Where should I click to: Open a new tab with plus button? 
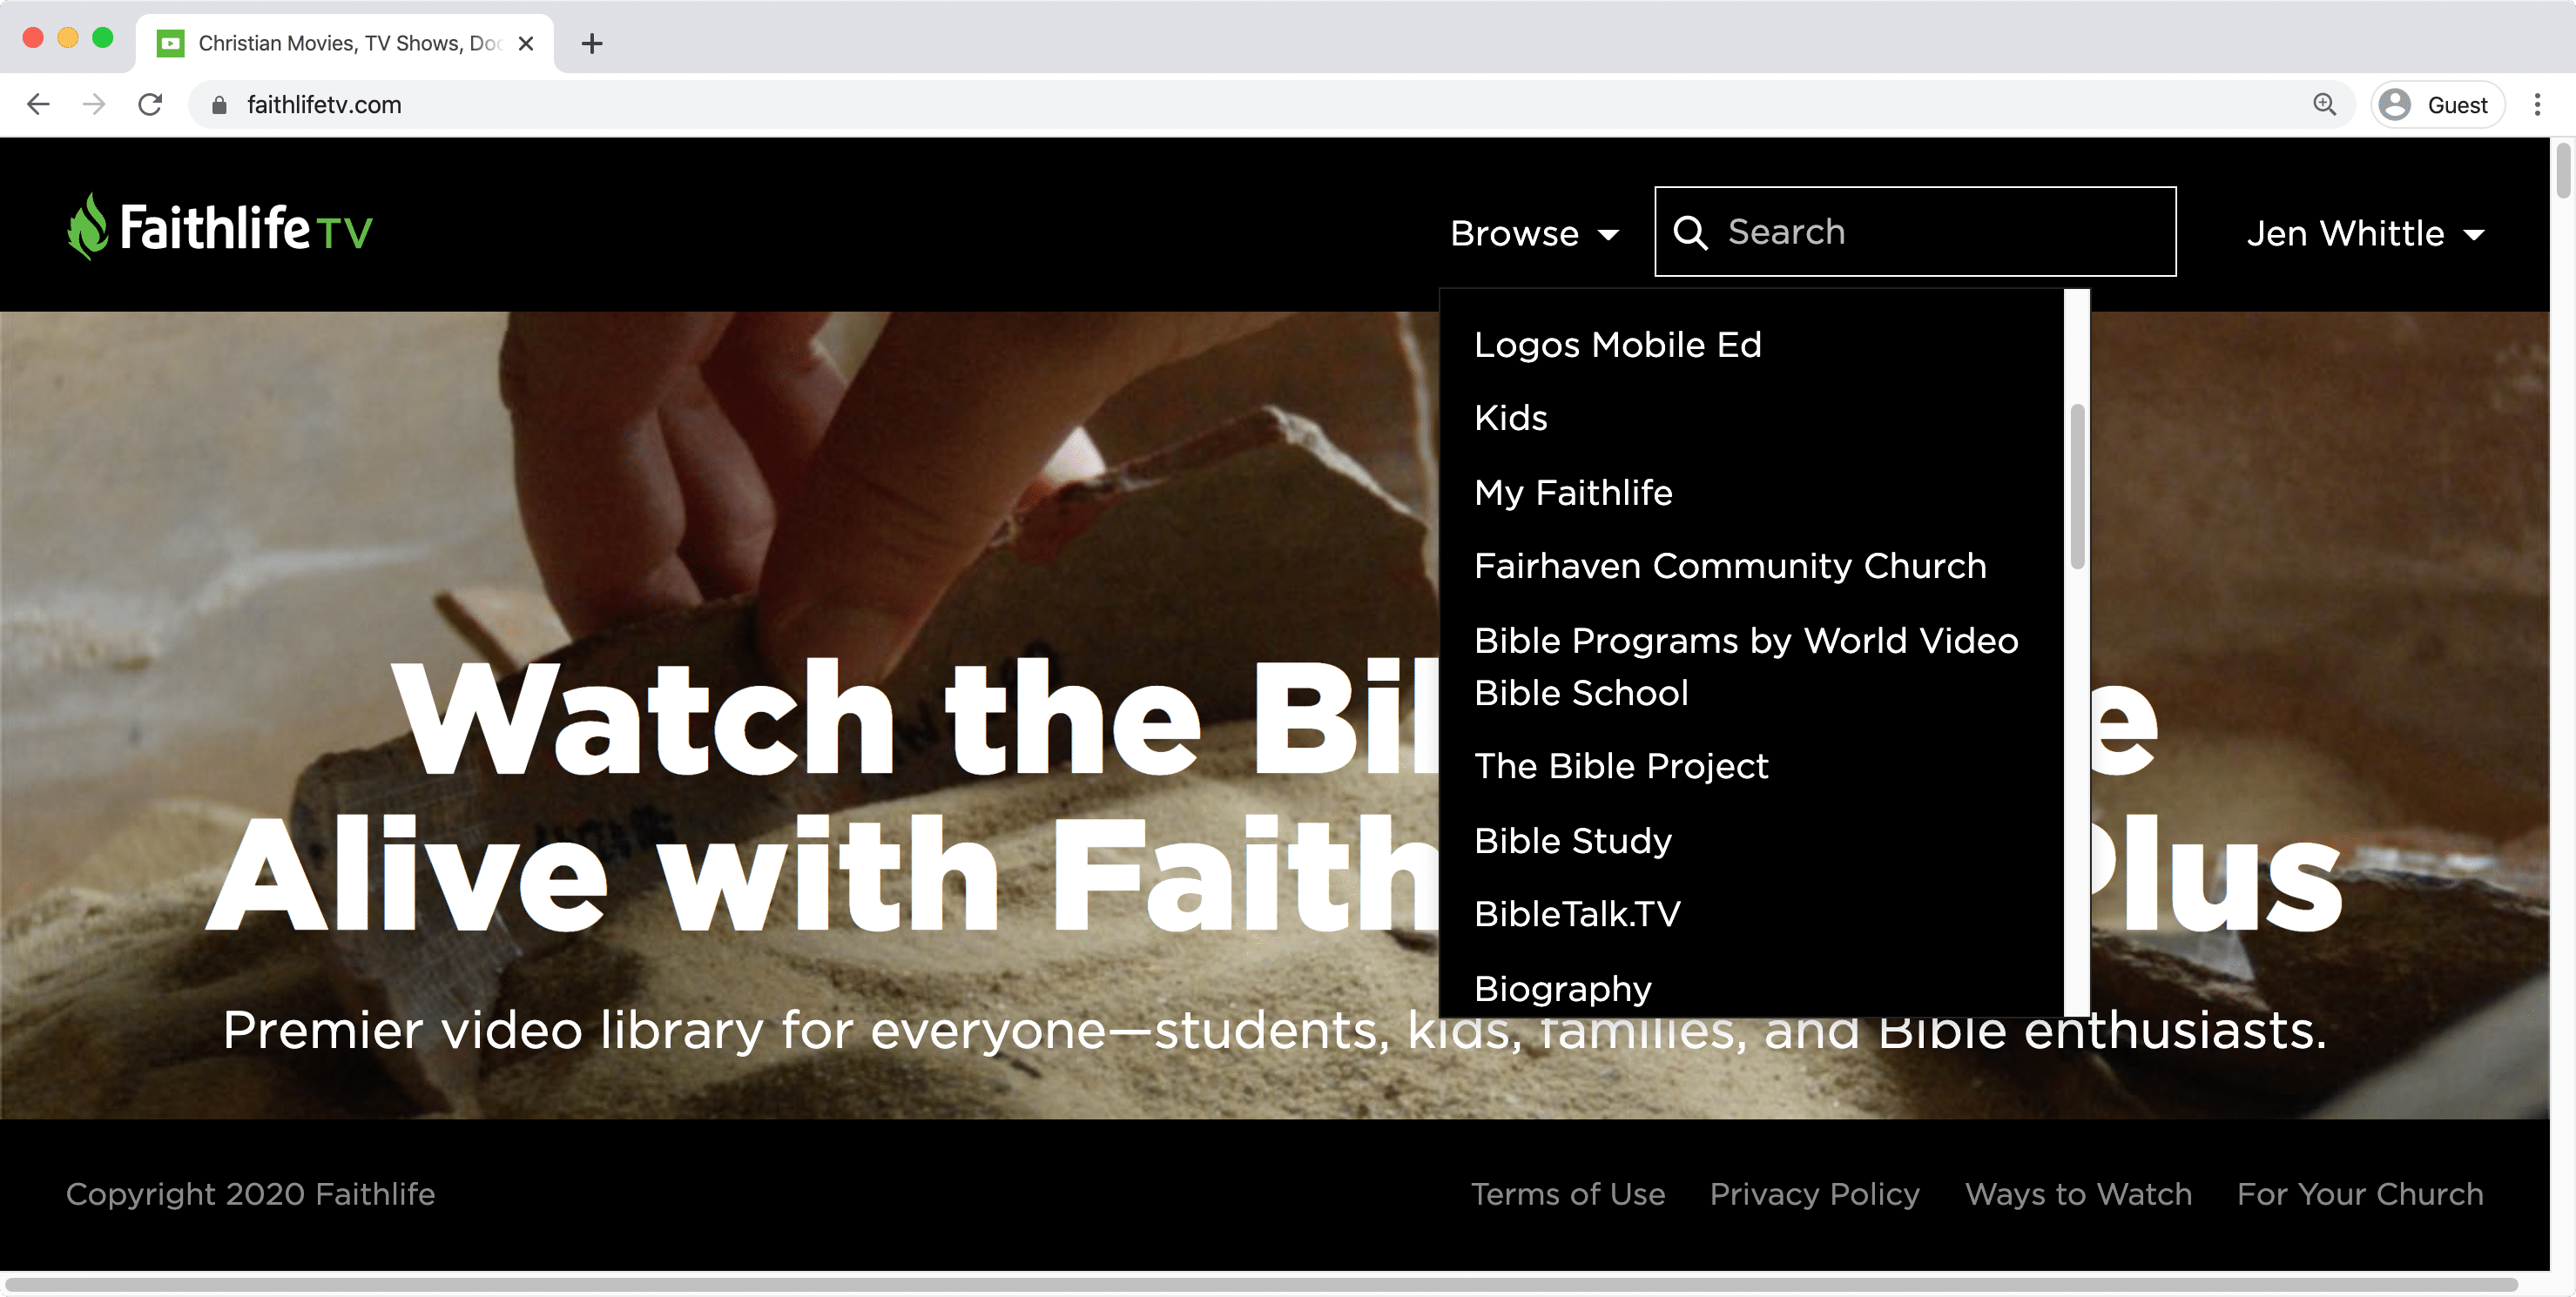(592, 43)
